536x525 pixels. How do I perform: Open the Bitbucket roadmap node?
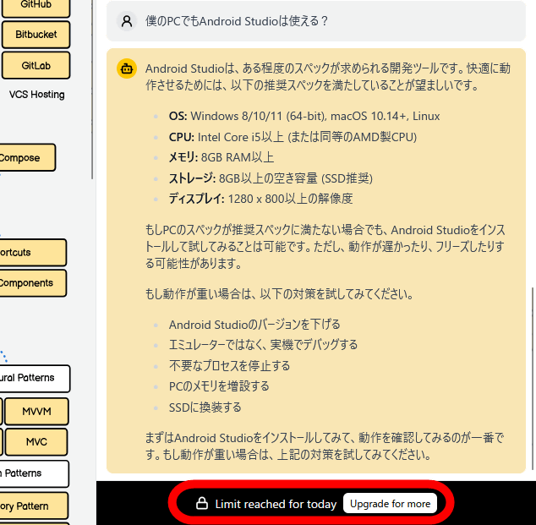click(36, 35)
